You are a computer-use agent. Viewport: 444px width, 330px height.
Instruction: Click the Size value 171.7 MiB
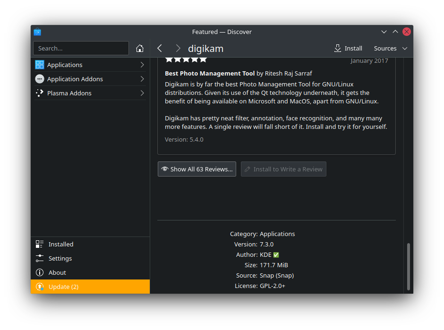pyautogui.click(x=274, y=265)
